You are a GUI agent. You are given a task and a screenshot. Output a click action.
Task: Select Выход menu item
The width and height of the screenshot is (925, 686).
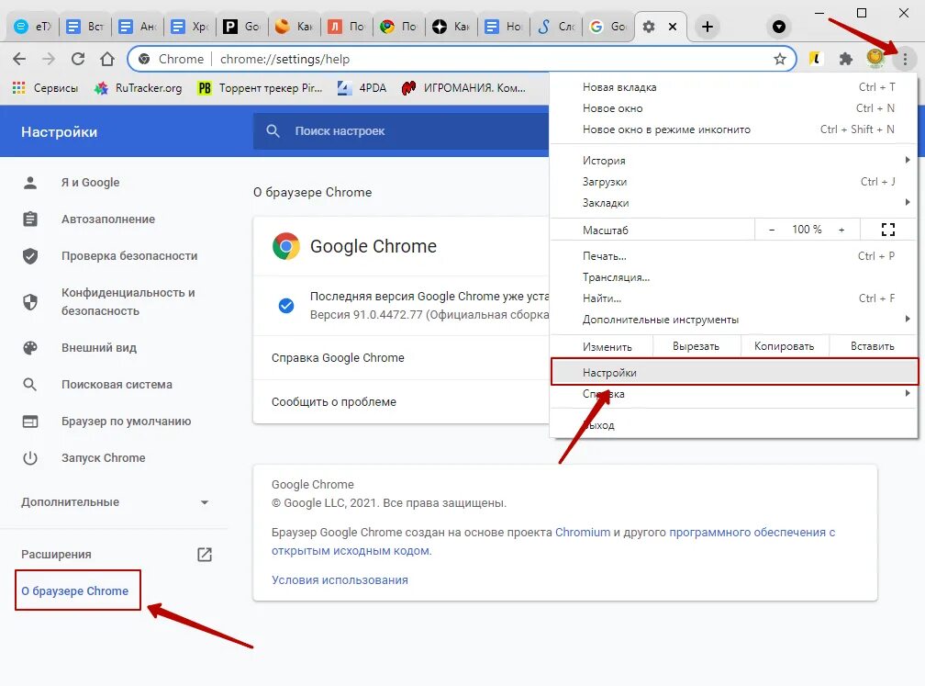pos(733,425)
